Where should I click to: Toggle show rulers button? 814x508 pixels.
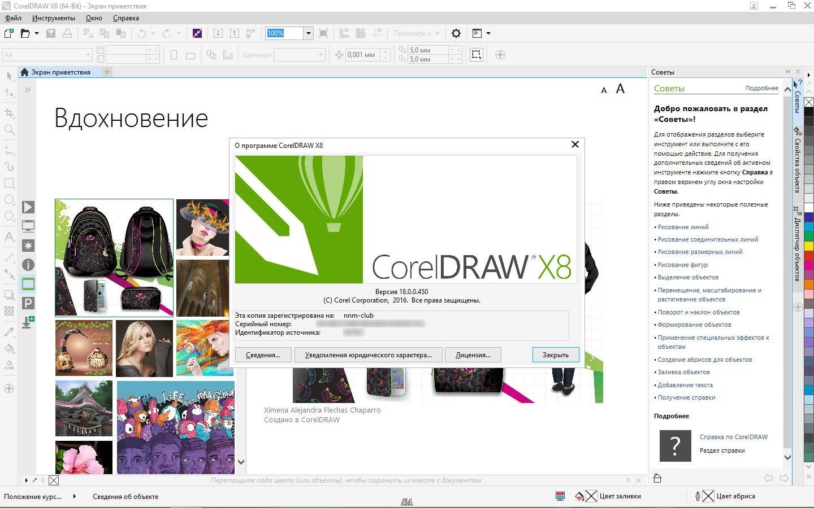pyautogui.click(x=344, y=33)
